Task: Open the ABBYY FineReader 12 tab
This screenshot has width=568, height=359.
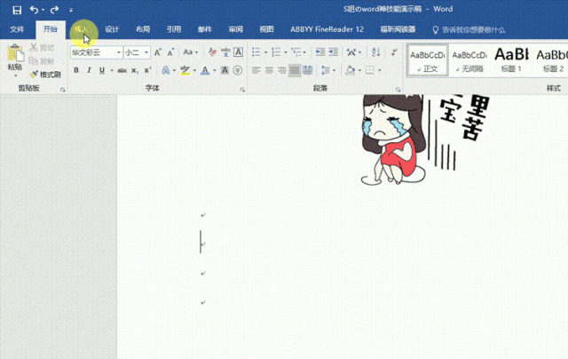Action: pyautogui.click(x=327, y=29)
